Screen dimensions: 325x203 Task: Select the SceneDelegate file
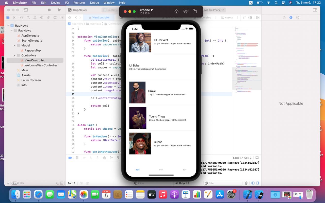coord(32,41)
